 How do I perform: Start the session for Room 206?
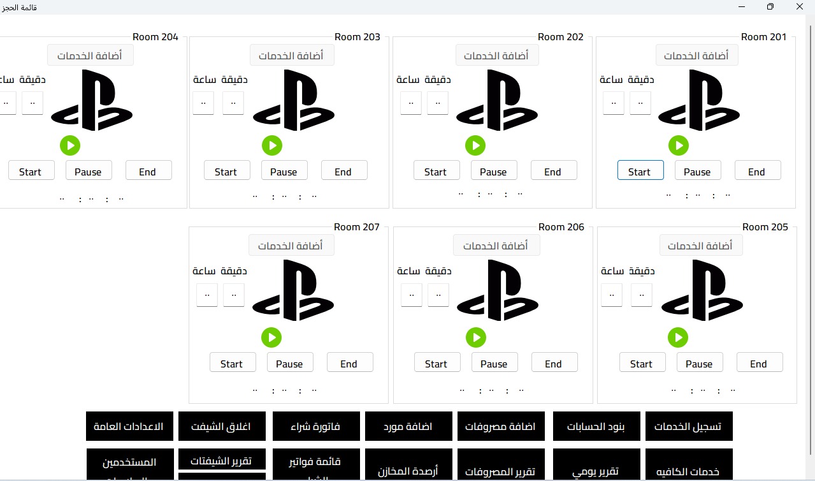pos(437,363)
